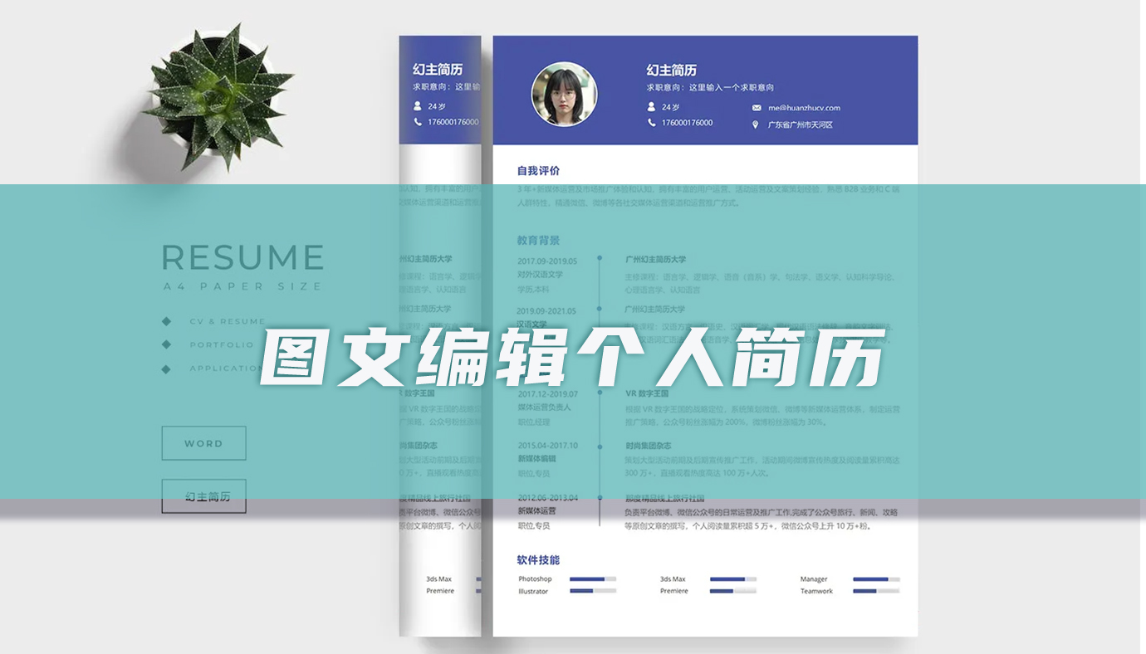The image size is (1146, 654).
Task: Click the 新媒体编辑 job title
Action: tap(537, 458)
